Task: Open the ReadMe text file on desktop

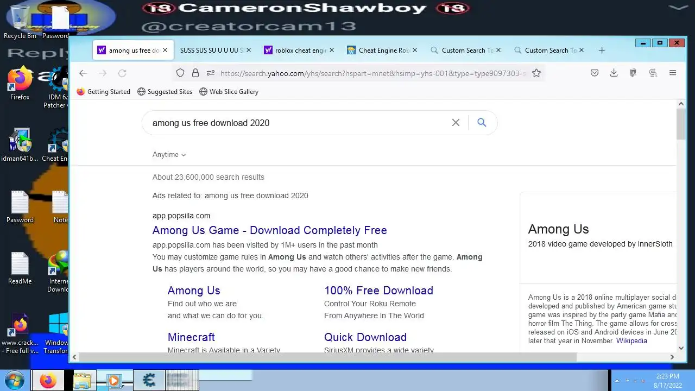Action: (x=20, y=268)
